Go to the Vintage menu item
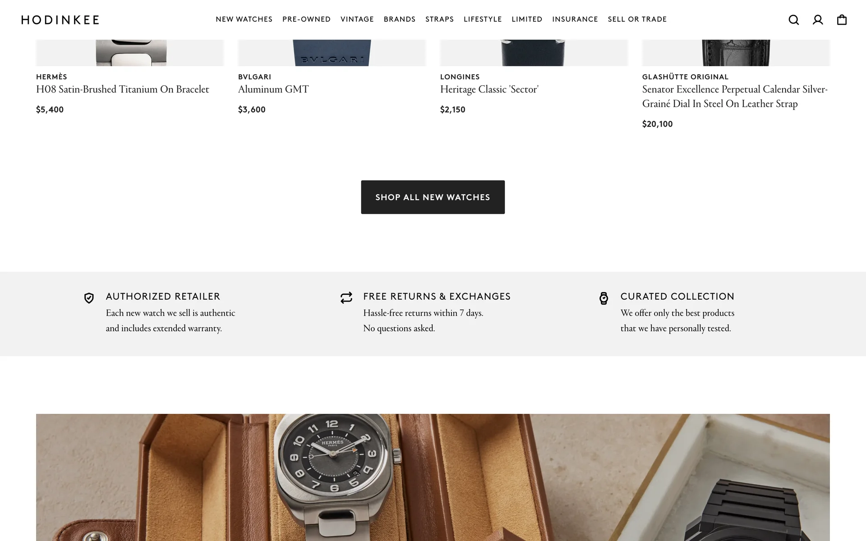The height and width of the screenshot is (541, 866). point(357,19)
